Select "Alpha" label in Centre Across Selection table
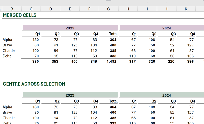 (x=7, y=107)
